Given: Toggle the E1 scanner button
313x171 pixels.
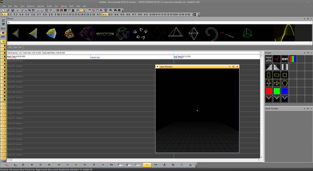Looking at the screenshot, I should pyautogui.click(x=4, y=14).
